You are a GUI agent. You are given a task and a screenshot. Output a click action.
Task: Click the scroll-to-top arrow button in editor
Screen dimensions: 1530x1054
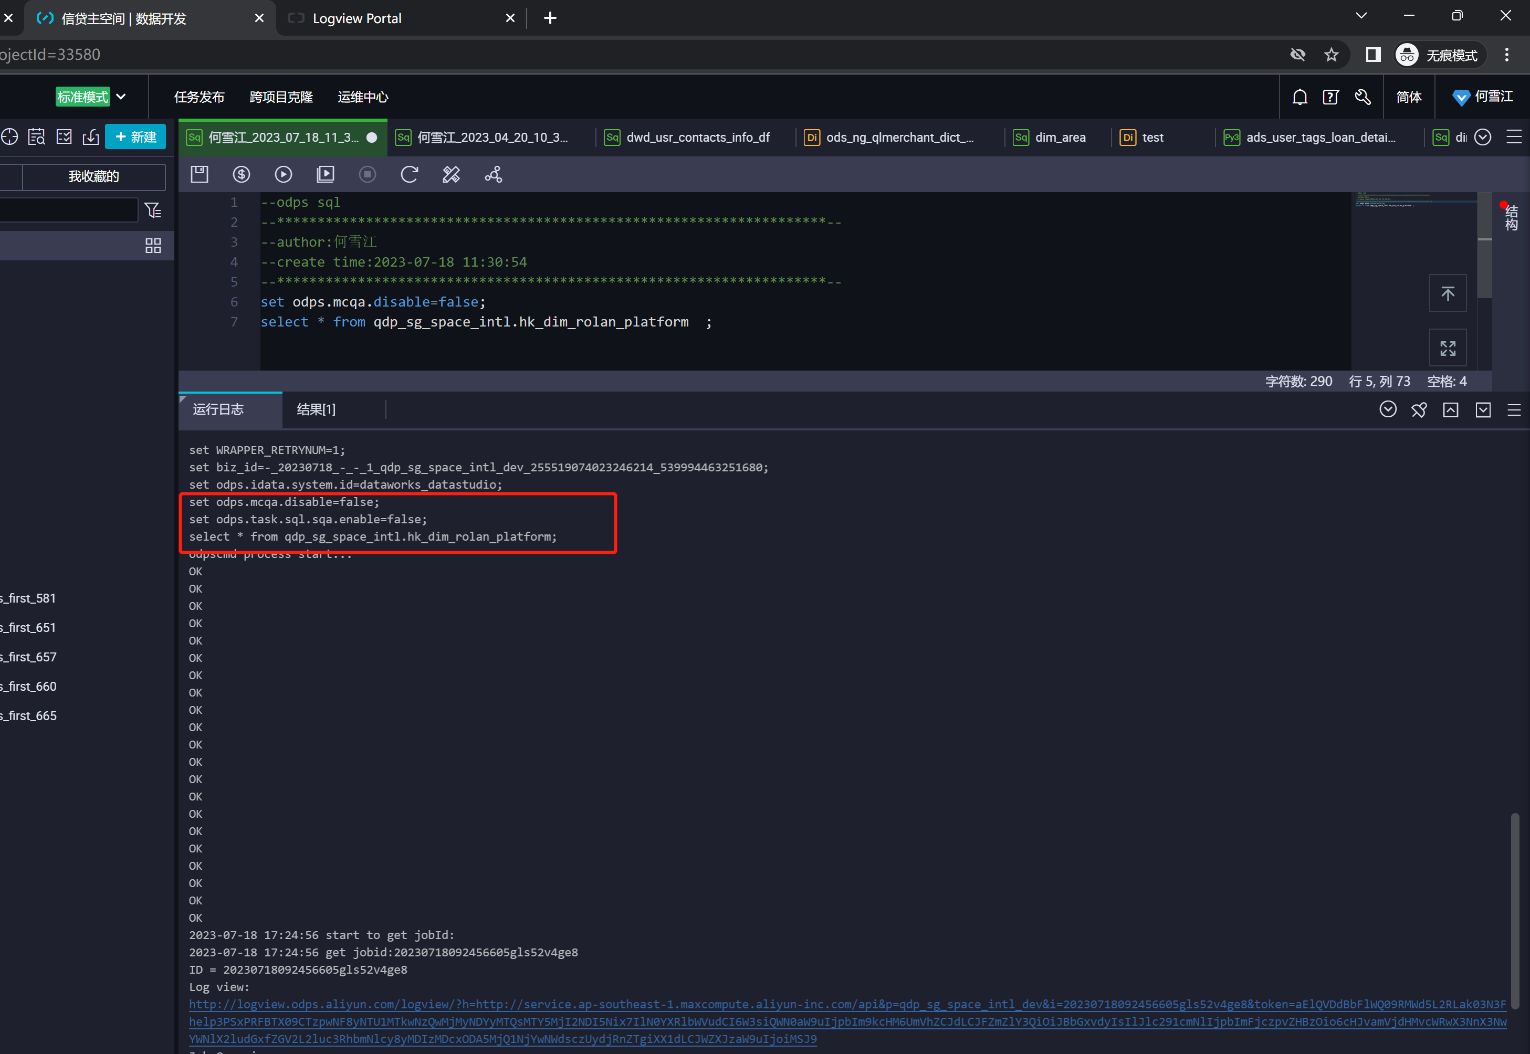(1448, 293)
